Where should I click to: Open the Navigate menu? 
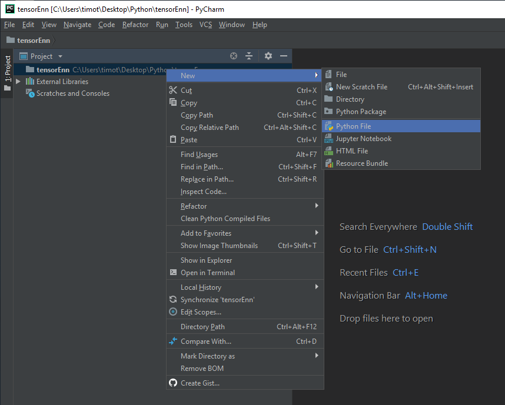77,25
